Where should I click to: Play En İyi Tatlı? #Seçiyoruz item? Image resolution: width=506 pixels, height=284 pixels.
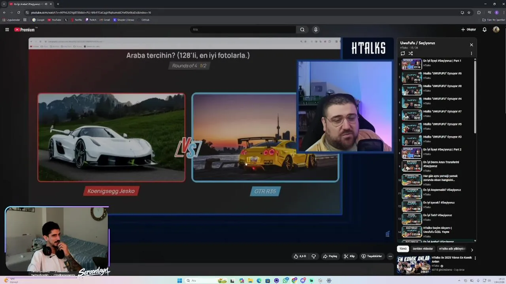(x=436, y=218)
